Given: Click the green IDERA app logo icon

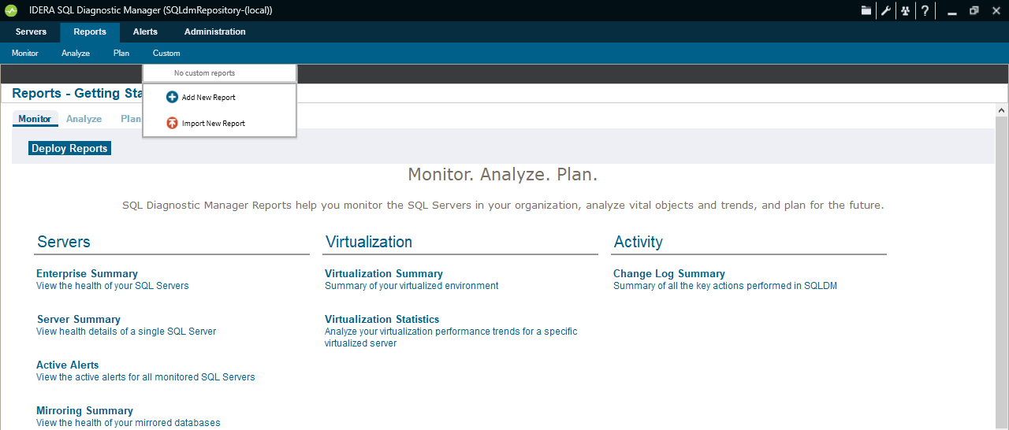Looking at the screenshot, I should (11, 10).
